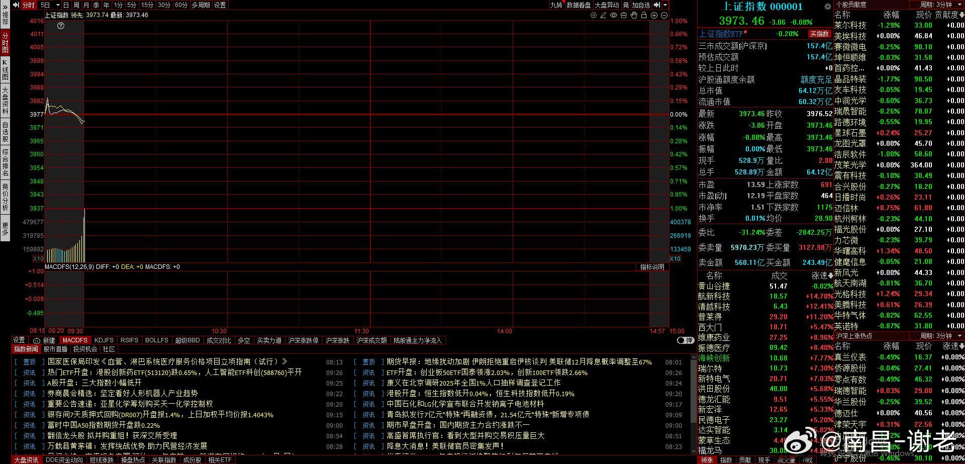
Task: Click the help question mark icon on chart
Action: pos(61,26)
